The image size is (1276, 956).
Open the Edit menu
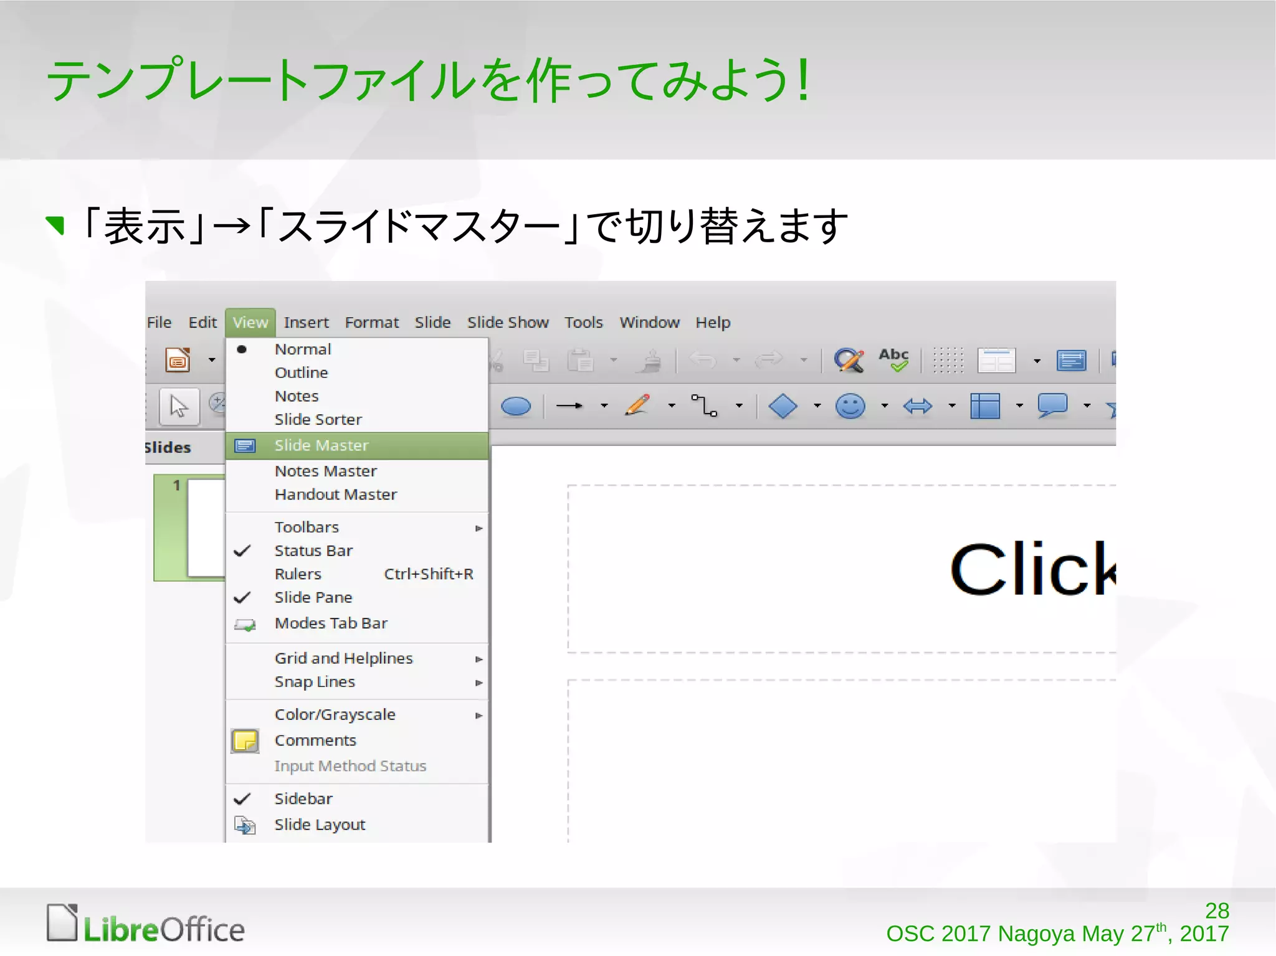click(x=202, y=323)
